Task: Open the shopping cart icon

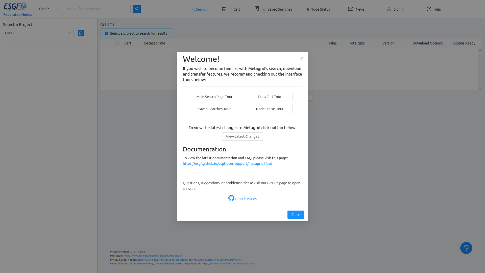Action: [223, 9]
